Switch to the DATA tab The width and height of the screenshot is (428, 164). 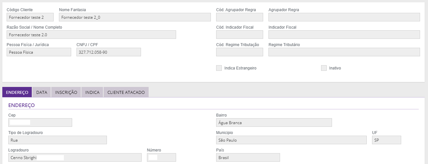click(x=42, y=92)
